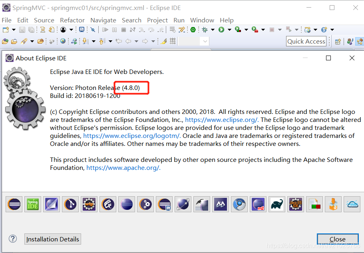This screenshot has width=364, height=253.
Task: Click the open folder with spheres icon
Action: (5, 41)
